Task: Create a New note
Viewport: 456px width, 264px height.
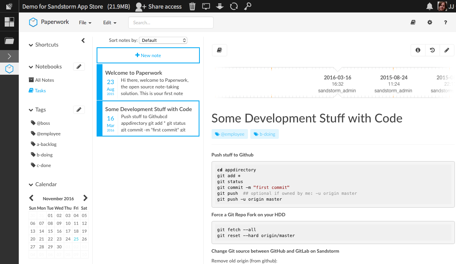Action: [x=148, y=55]
